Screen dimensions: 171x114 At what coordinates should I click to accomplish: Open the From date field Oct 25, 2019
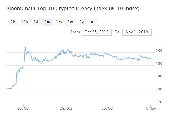click(97, 32)
